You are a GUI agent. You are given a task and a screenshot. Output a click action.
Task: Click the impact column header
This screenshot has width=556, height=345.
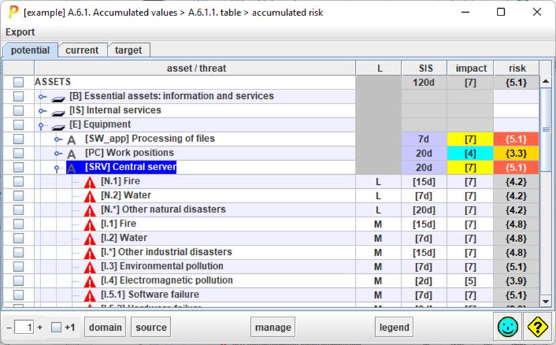(470, 68)
